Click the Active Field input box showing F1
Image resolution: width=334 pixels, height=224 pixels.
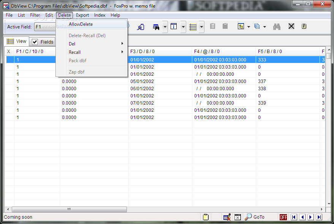(x=45, y=27)
